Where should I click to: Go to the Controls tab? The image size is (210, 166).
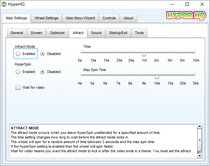point(109,18)
